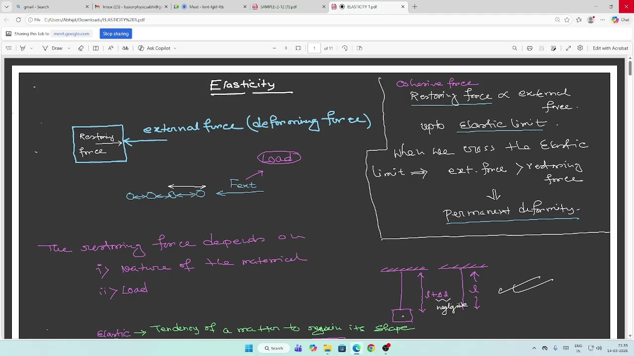Screen dimensions: 634x356
Task: Expand the Ask Copilot dropdown arrow
Action: (175, 48)
